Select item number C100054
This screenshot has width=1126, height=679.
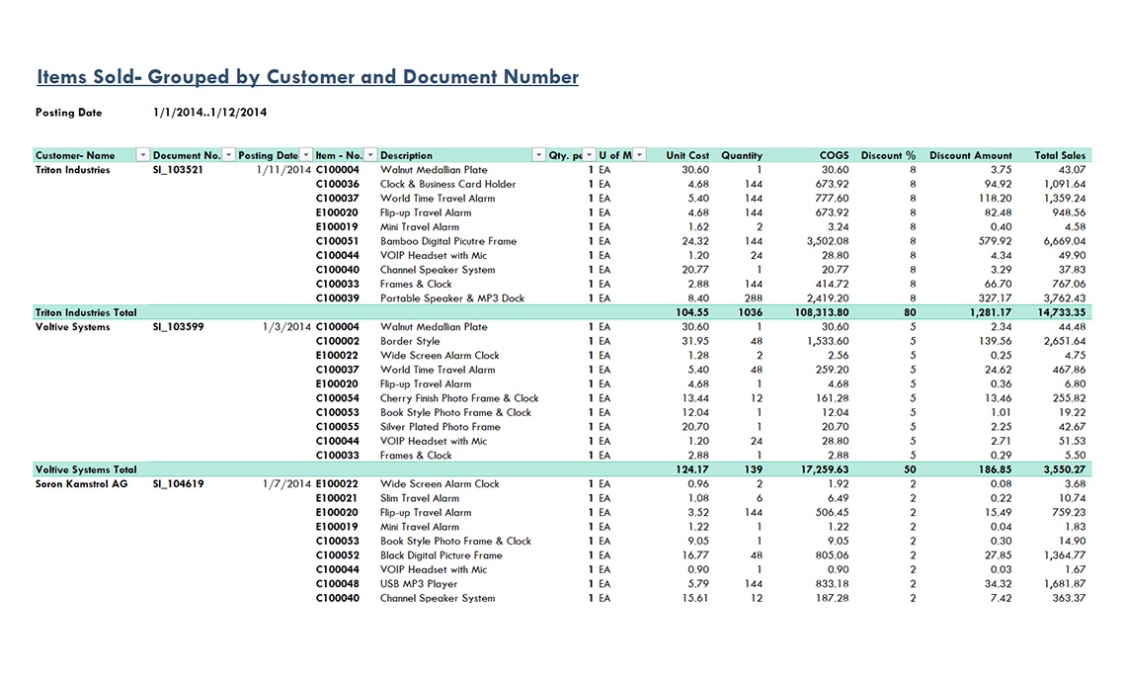[338, 398]
